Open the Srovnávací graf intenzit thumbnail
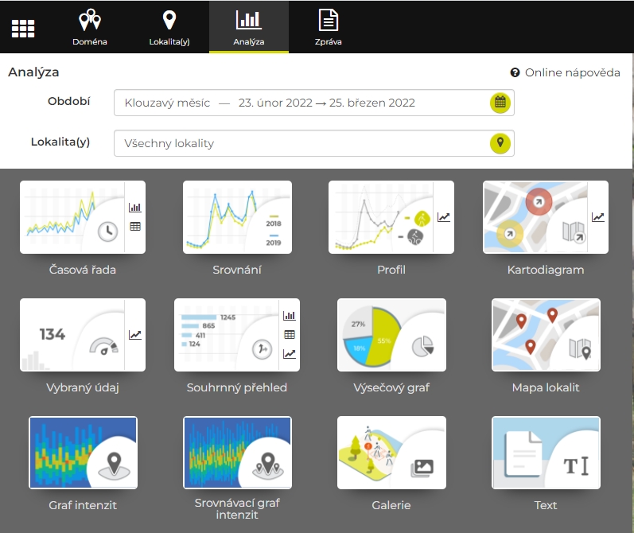This screenshot has width=634, height=533. click(x=237, y=453)
